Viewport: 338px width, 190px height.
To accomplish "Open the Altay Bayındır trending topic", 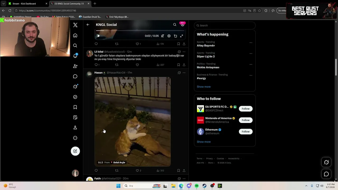I will (x=206, y=45).
